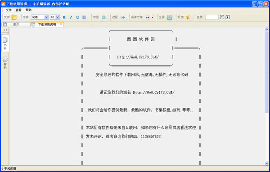Toggle italic formatting
Screen dimensions: 270x172
coord(71,18)
